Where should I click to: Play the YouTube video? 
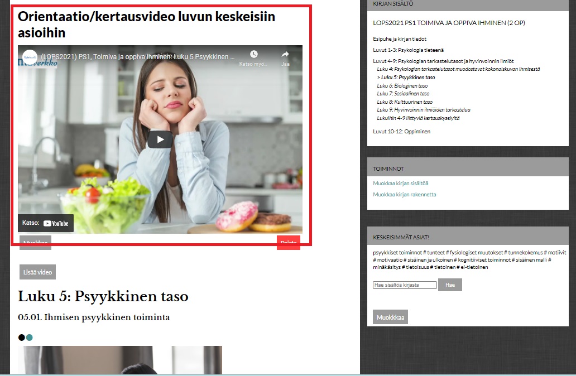click(x=160, y=139)
